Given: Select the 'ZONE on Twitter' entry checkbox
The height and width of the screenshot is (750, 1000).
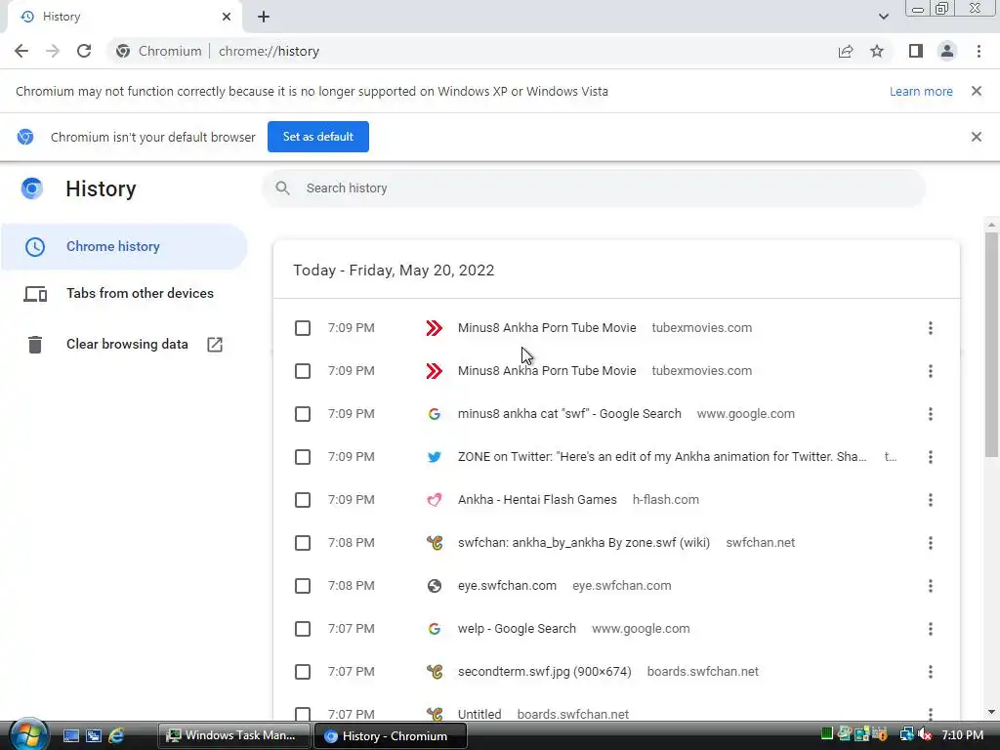Looking at the screenshot, I should tap(303, 457).
